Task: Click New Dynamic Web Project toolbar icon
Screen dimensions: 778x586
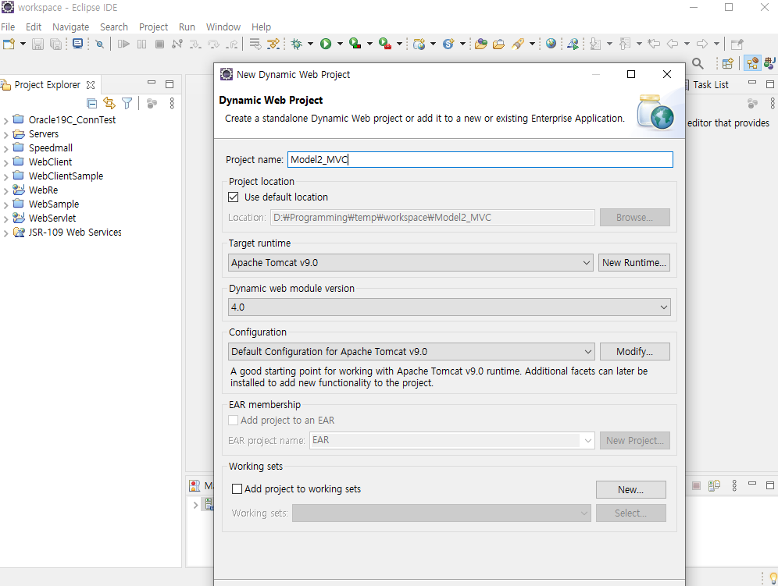Action: tap(419, 44)
